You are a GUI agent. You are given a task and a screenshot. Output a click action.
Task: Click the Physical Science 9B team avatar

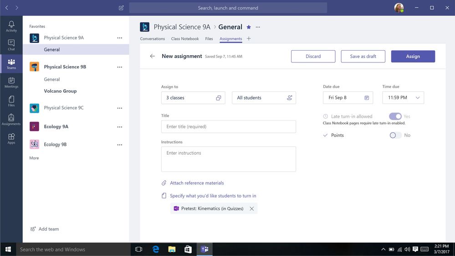34,67
